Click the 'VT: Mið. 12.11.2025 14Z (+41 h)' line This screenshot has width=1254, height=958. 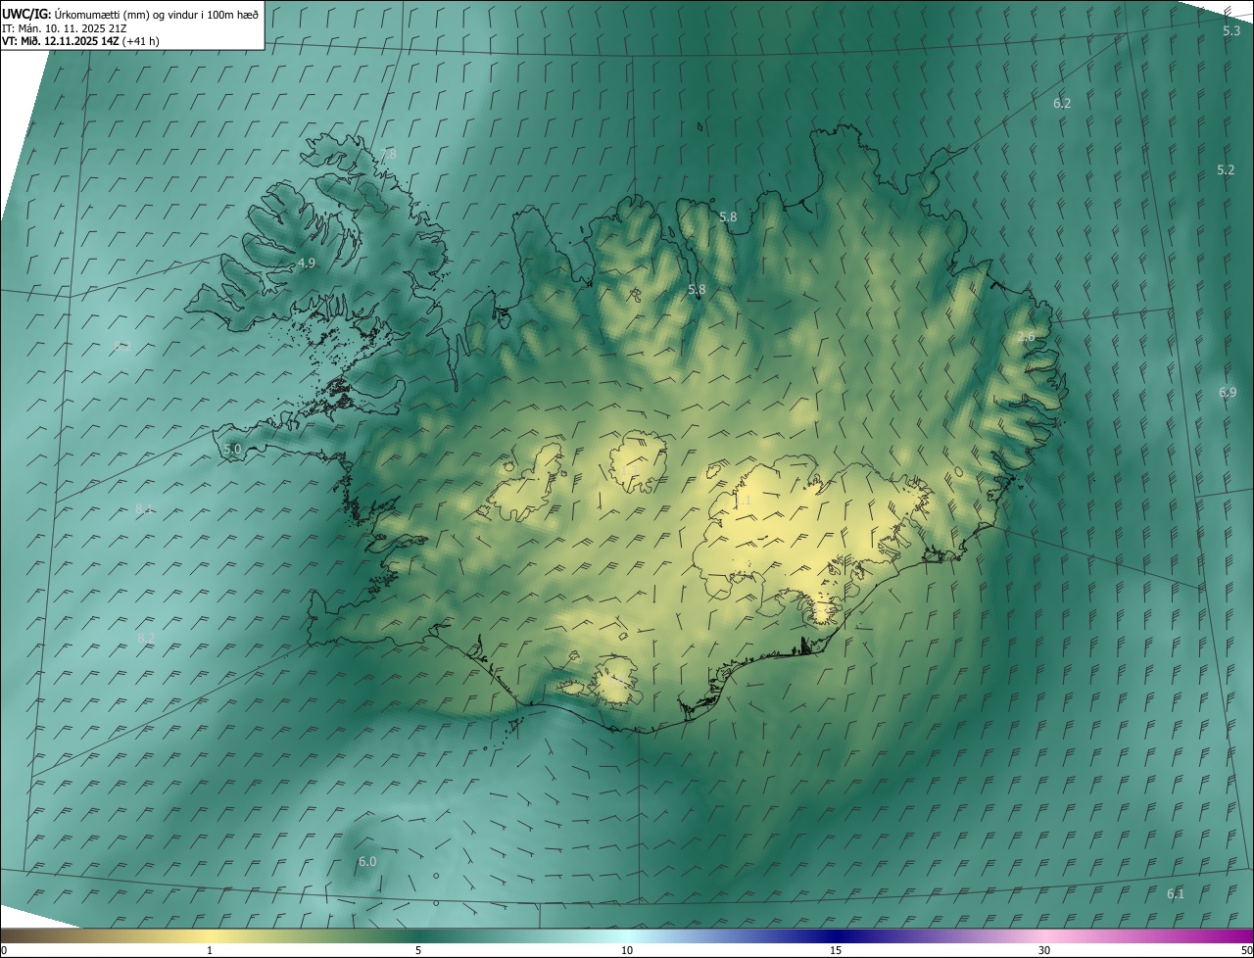[x=80, y=41]
